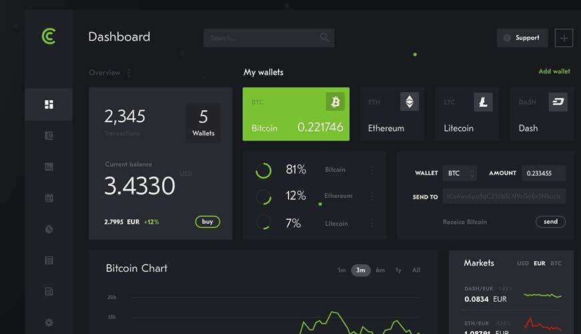This screenshot has height=334, width=581.
Task: Open the chart stats icon in sidebar
Action: coord(49,167)
